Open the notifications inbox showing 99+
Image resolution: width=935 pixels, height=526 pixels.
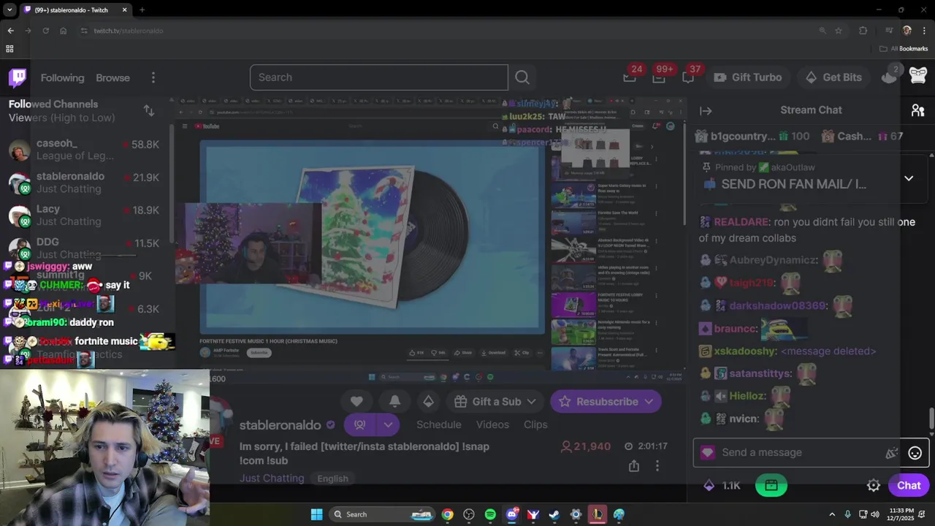click(659, 77)
